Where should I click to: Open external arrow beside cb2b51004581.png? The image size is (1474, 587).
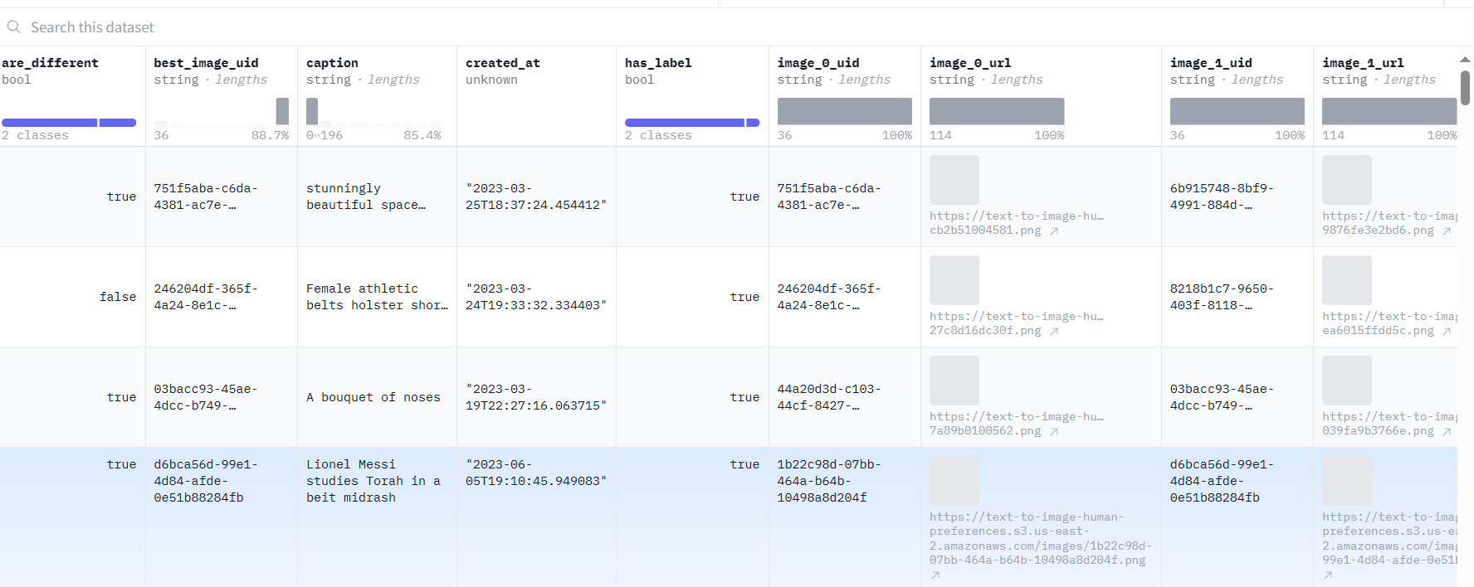[x=1054, y=231]
